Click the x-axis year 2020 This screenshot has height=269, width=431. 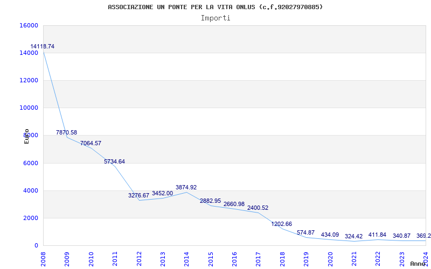click(330, 259)
